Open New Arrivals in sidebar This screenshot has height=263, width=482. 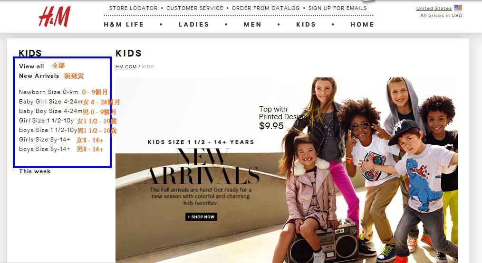(39, 76)
